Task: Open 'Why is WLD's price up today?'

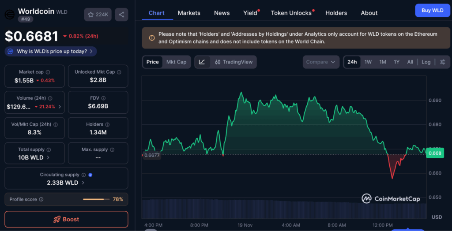Action: (x=51, y=52)
